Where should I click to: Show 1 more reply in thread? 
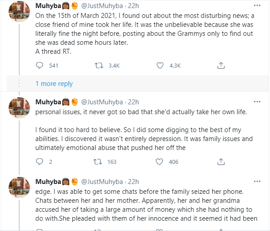pyautogui.click(x=54, y=84)
